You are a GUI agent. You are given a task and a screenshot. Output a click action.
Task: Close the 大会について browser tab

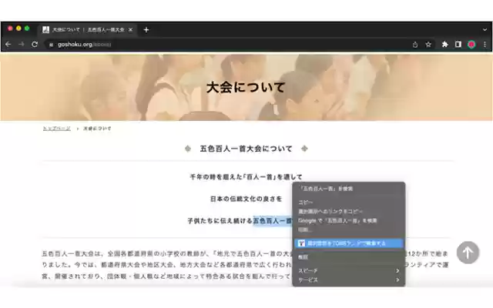click(x=130, y=29)
